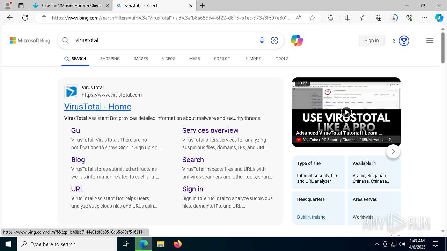The image size is (447, 251).
Task: Launch Firefox from the taskbar
Action: [x=178, y=244]
